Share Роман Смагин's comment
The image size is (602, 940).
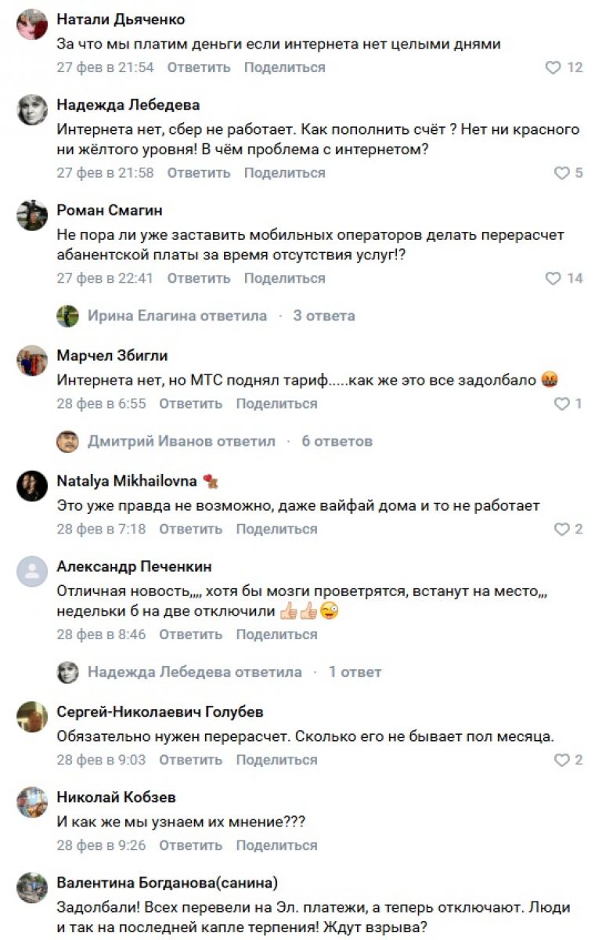click(284, 278)
